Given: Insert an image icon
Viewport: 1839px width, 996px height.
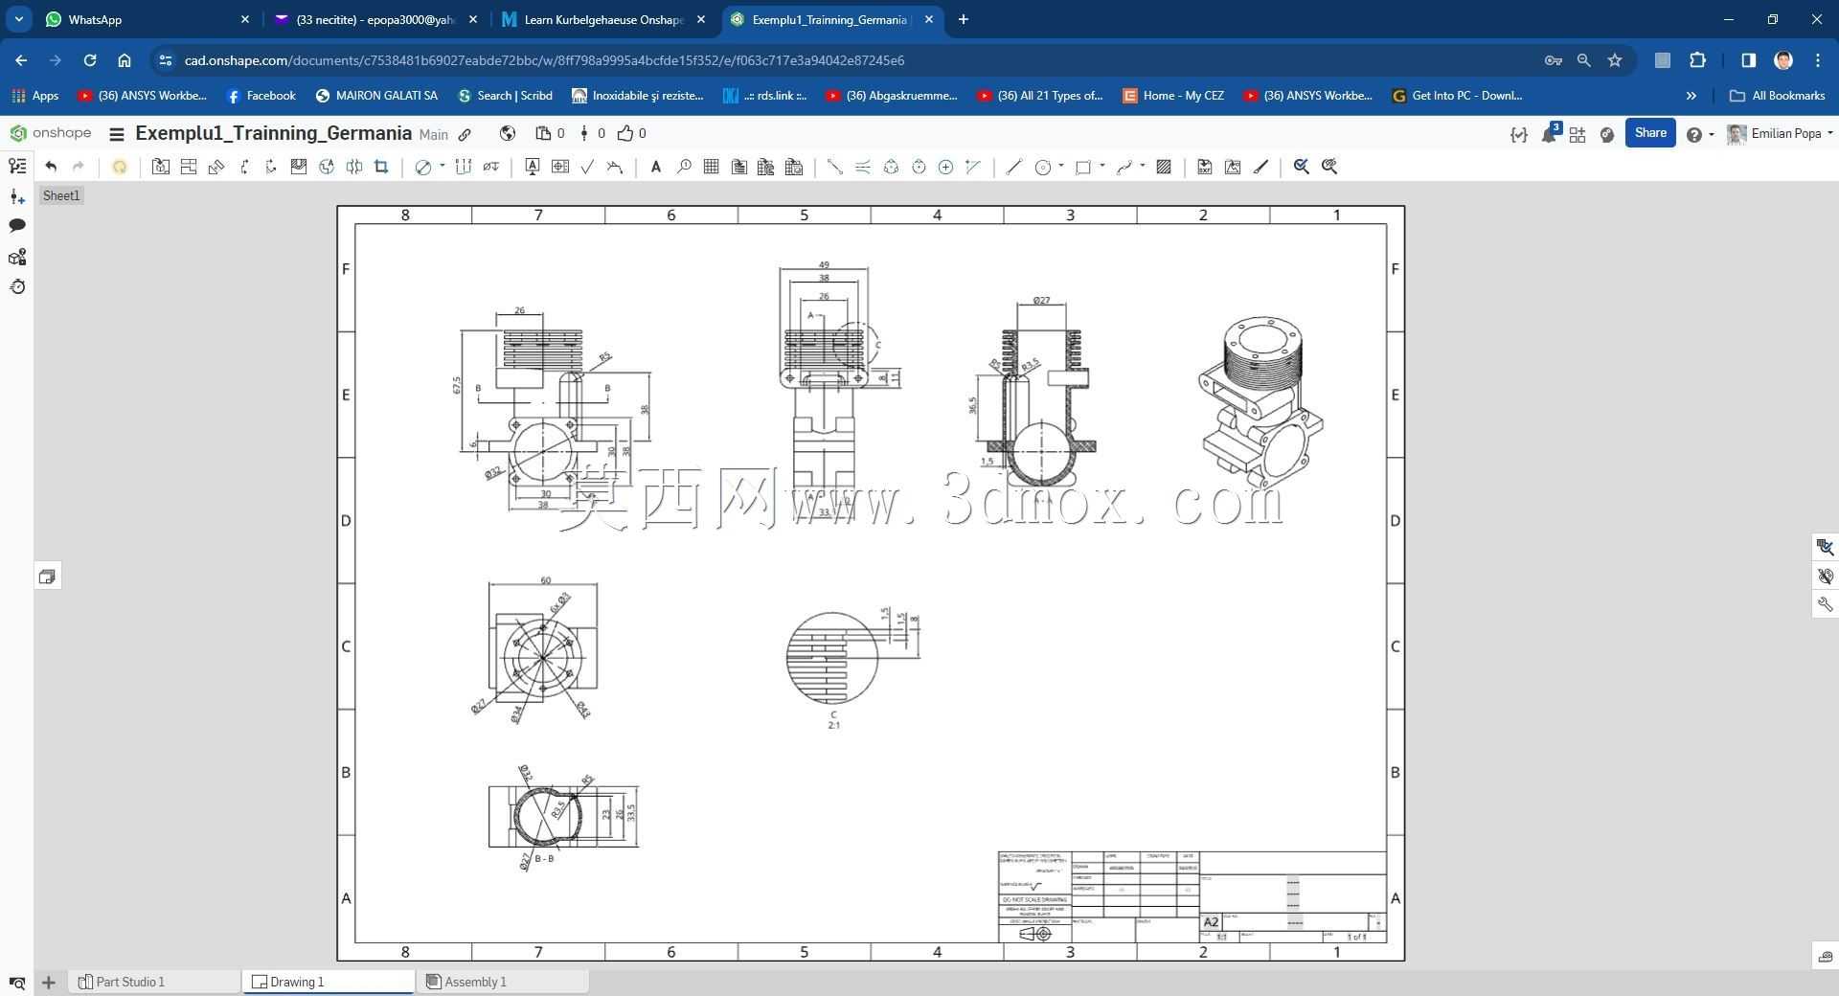Looking at the screenshot, I should click(x=1233, y=167).
